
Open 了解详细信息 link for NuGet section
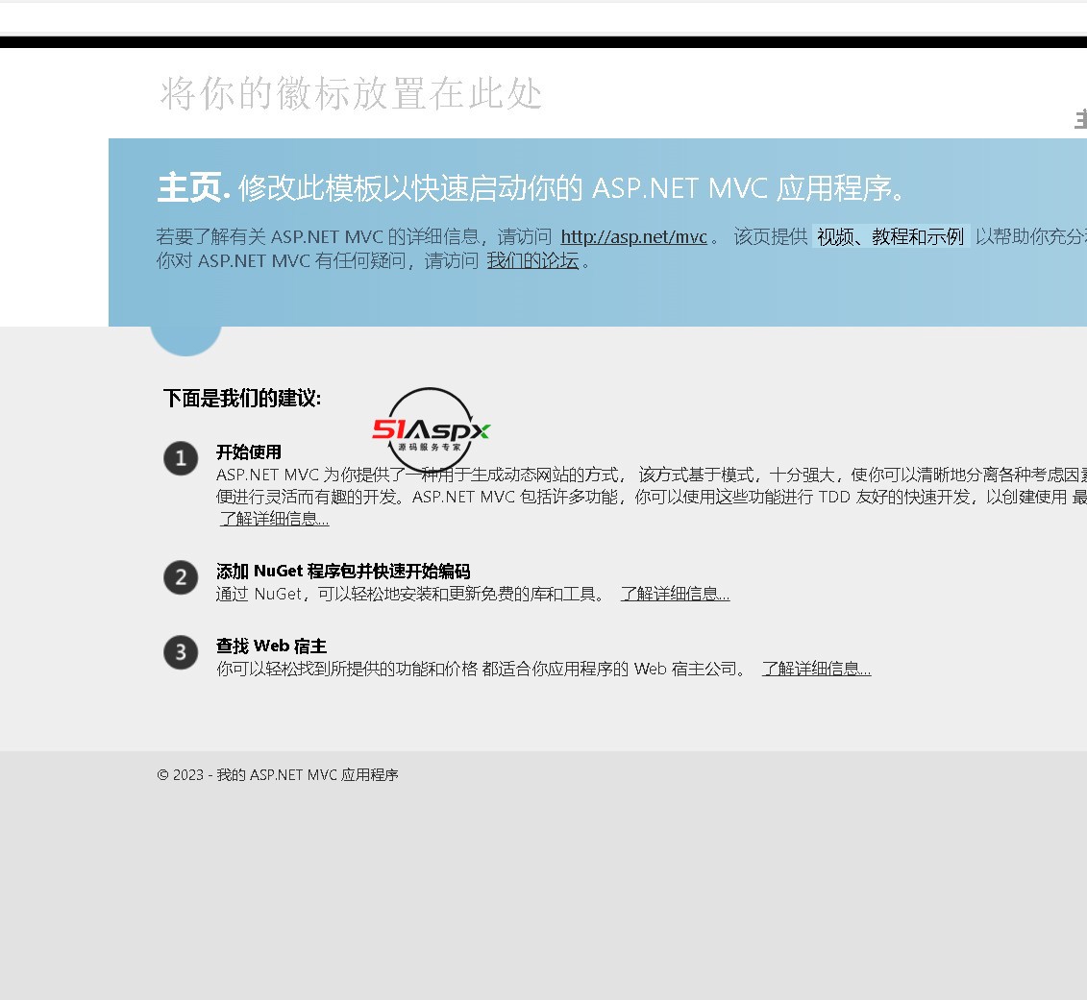click(x=675, y=594)
